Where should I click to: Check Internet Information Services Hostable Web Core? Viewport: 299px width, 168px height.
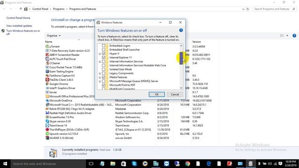(103, 65)
